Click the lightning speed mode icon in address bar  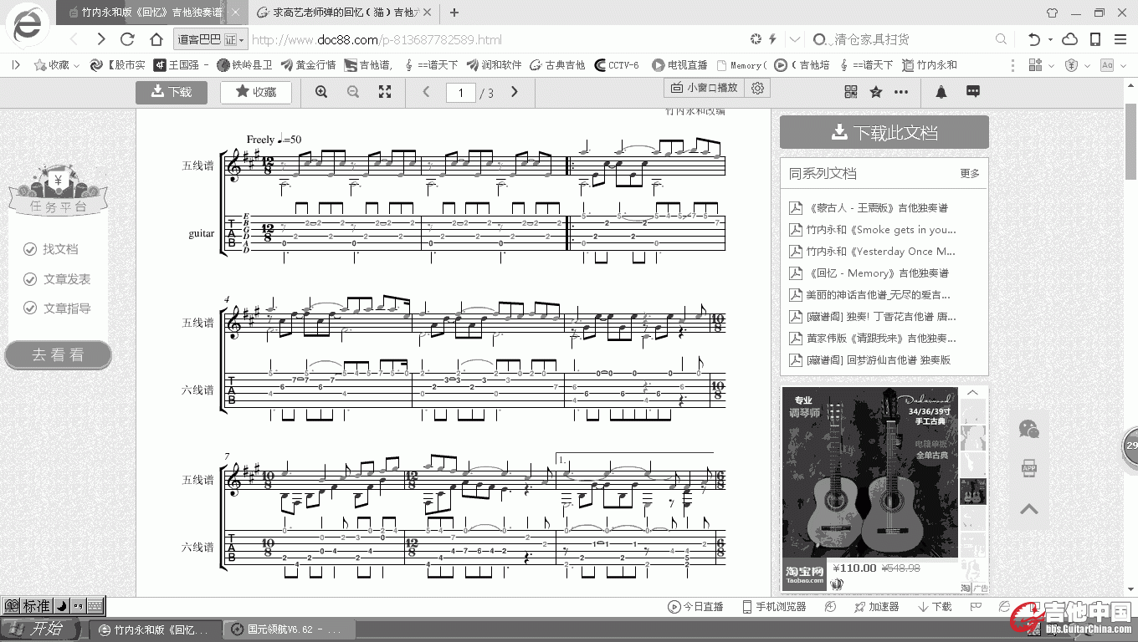tap(772, 39)
